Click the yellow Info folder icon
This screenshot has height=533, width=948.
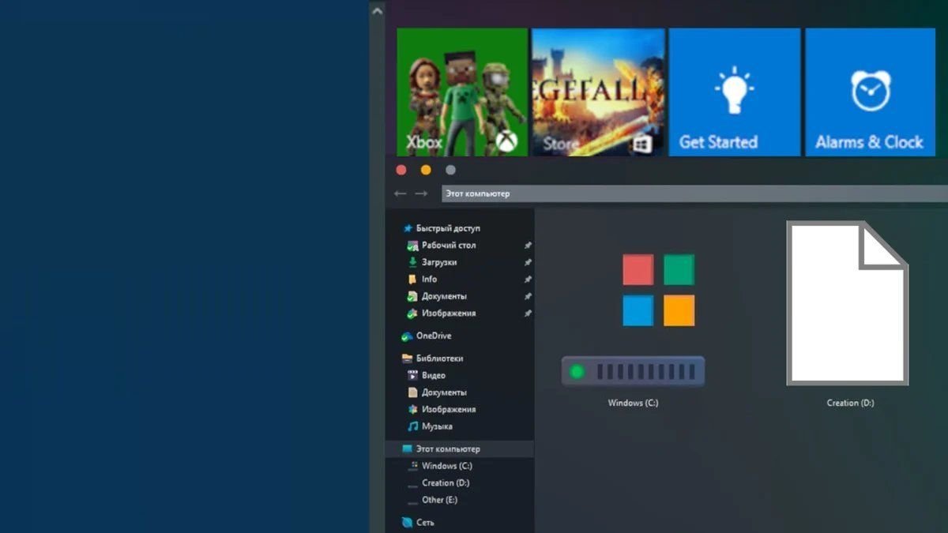coord(412,280)
